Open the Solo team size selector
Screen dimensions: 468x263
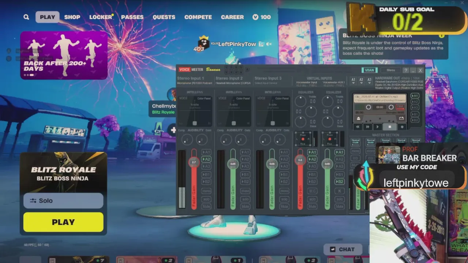63,201
